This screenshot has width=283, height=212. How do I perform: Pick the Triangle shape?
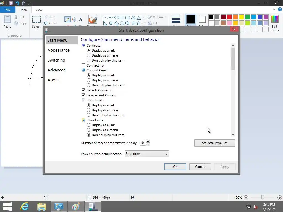(x=139, y=17)
